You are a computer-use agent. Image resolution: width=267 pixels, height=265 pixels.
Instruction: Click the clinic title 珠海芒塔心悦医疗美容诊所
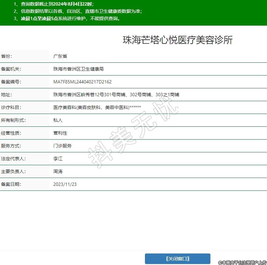click(x=177, y=40)
